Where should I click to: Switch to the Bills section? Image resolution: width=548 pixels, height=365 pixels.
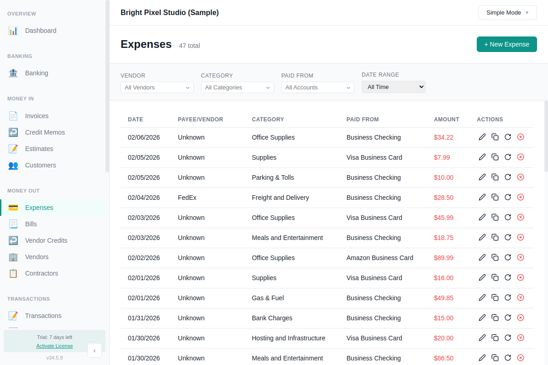(31, 224)
